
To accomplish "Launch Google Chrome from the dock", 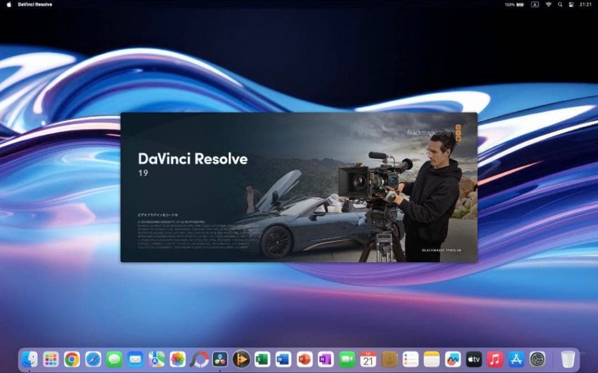I will [71, 359].
